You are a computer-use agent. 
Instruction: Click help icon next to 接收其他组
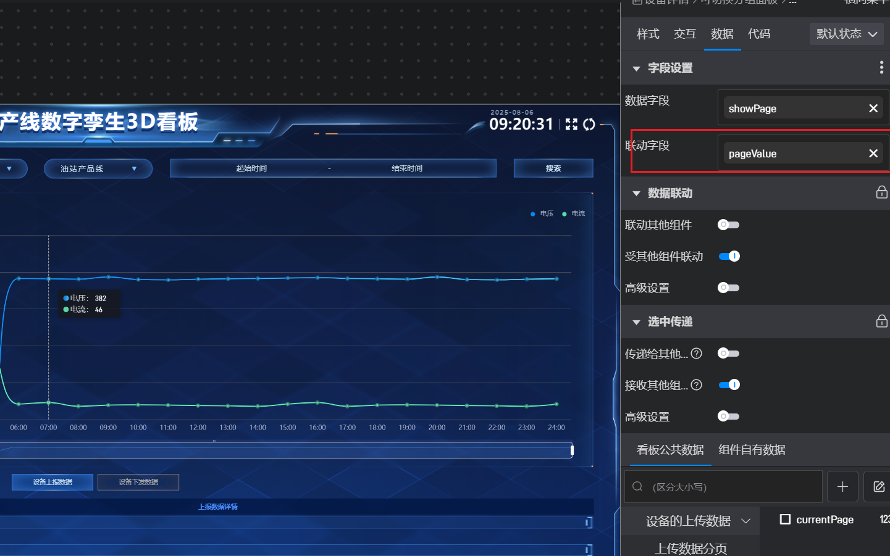697,385
